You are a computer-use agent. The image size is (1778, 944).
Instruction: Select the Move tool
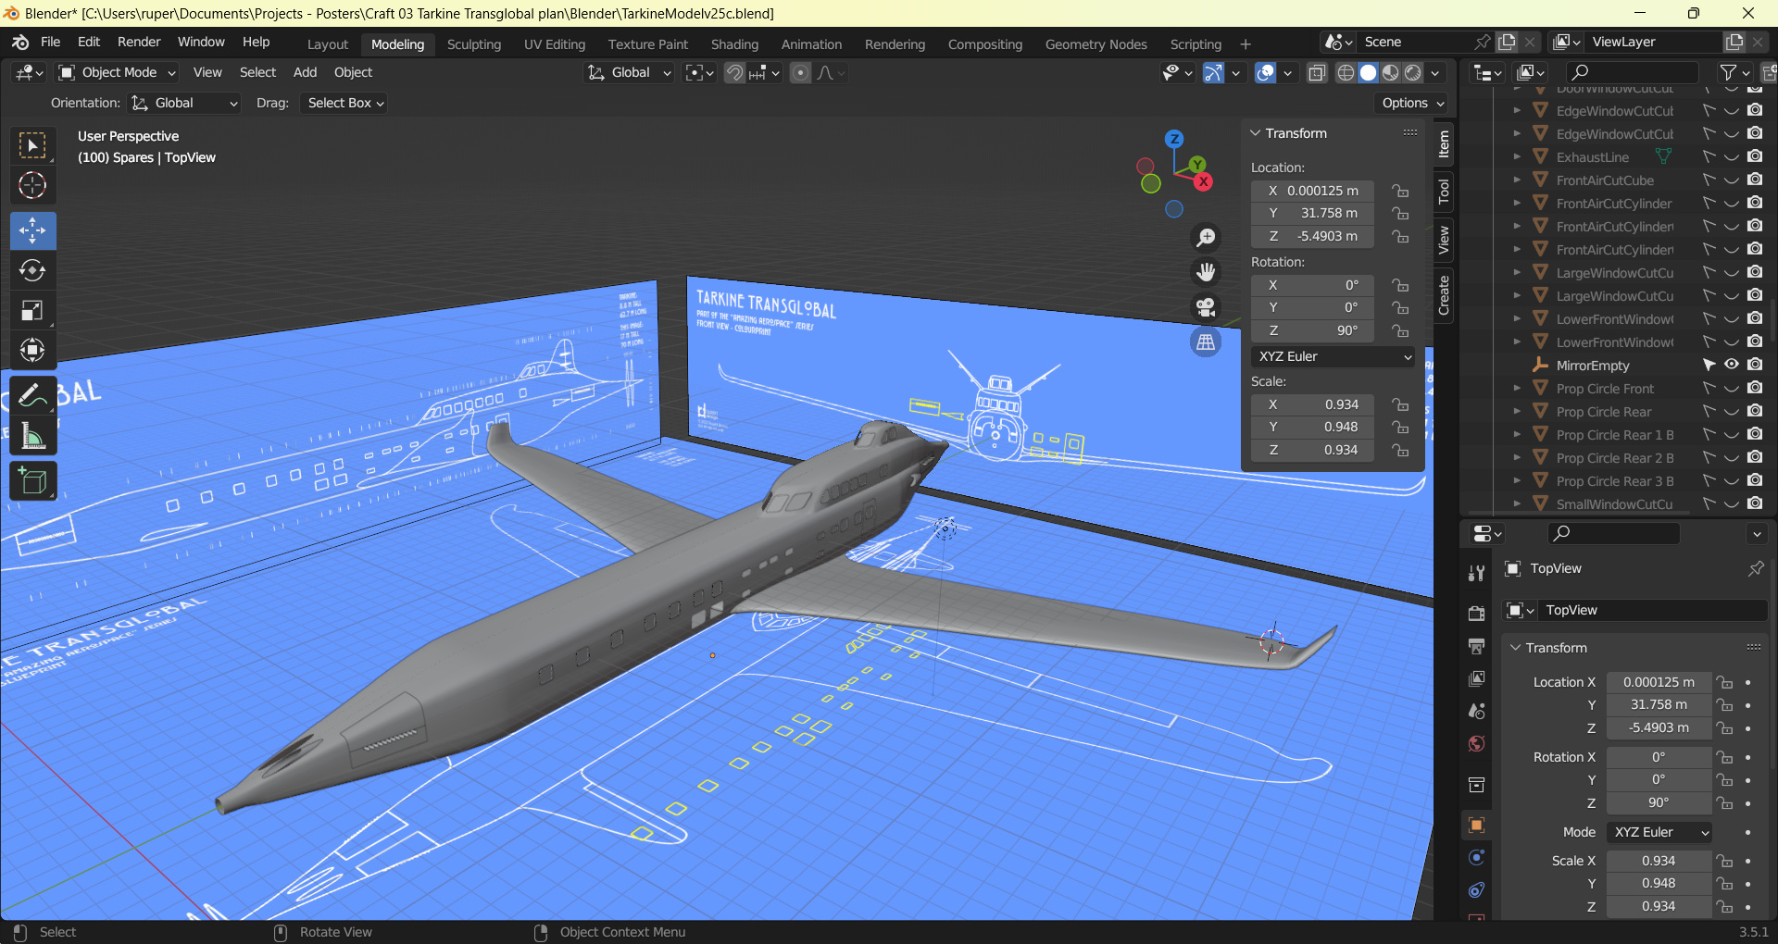tap(32, 230)
